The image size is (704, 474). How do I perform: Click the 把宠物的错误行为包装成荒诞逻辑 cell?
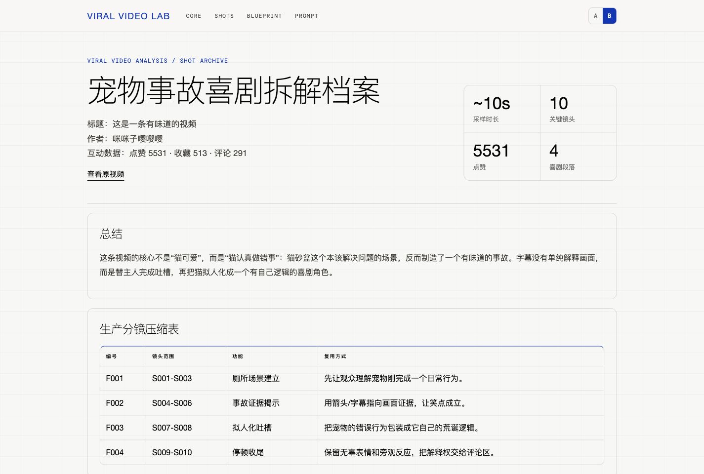tap(461, 428)
